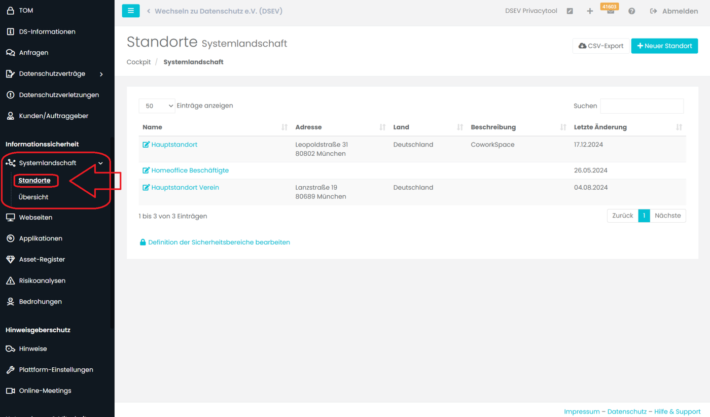Image resolution: width=710 pixels, height=417 pixels.
Task: Click the edit note icon beside DSEV Privacytool
Action: (x=570, y=11)
